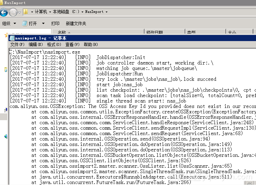Click the 'OssLister.list(OssScanner.java:65)' line

click(132, 166)
